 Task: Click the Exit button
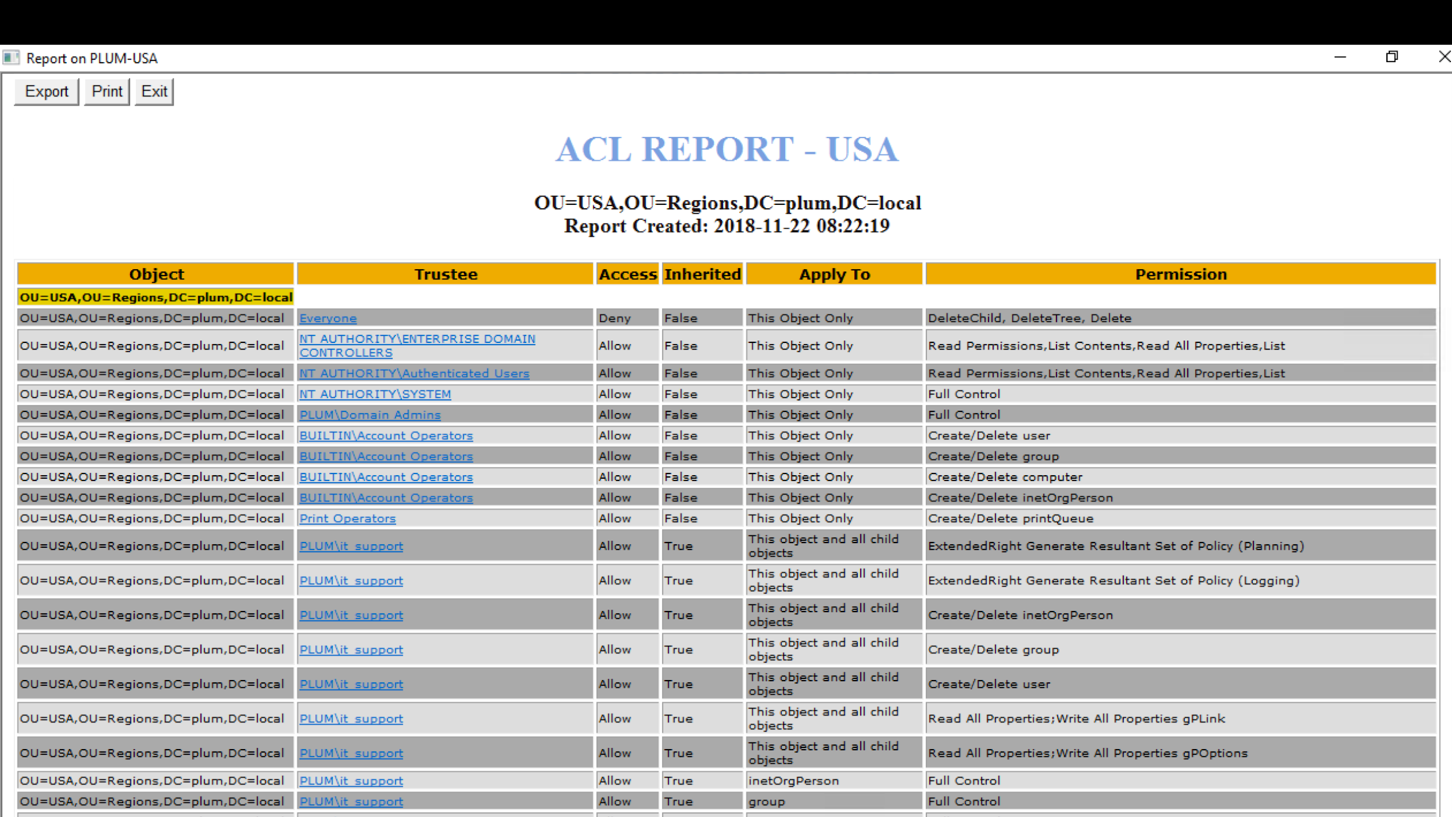153,91
